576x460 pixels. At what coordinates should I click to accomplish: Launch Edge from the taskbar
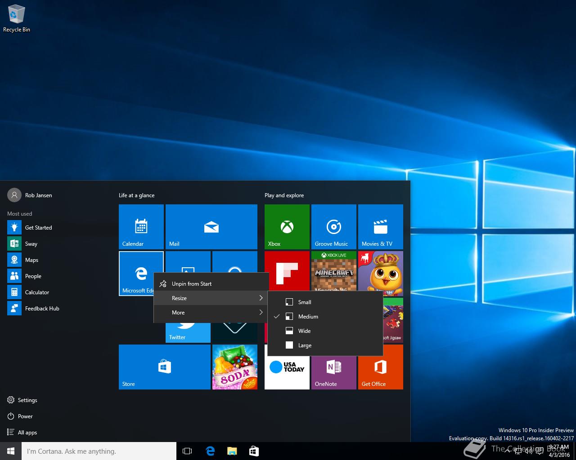[210, 451]
